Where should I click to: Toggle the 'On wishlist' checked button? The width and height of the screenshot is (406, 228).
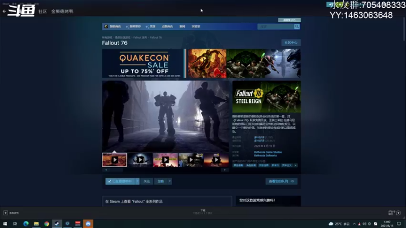coord(120,181)
